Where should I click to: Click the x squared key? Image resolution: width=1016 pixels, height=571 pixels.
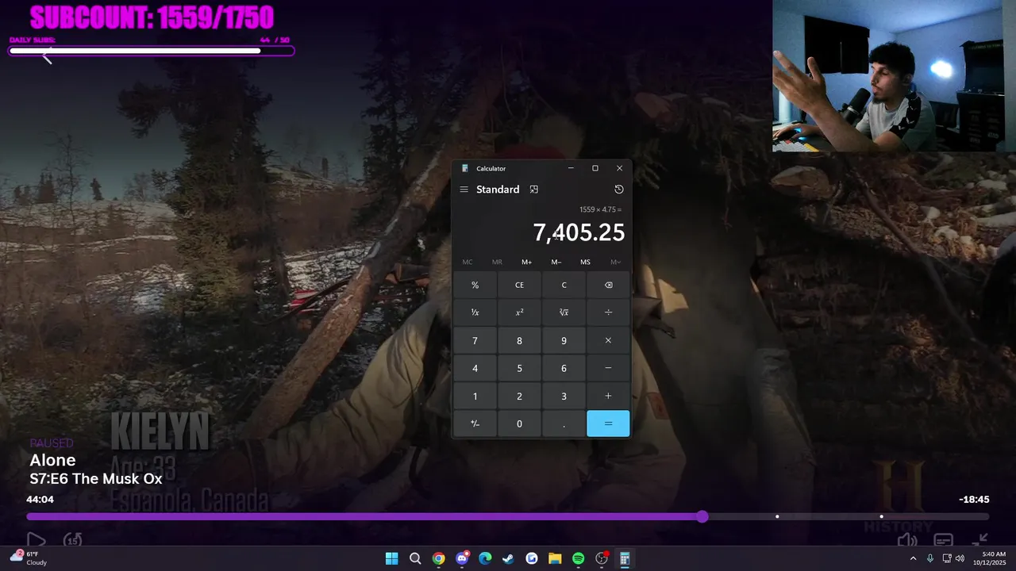click(519, 312)
